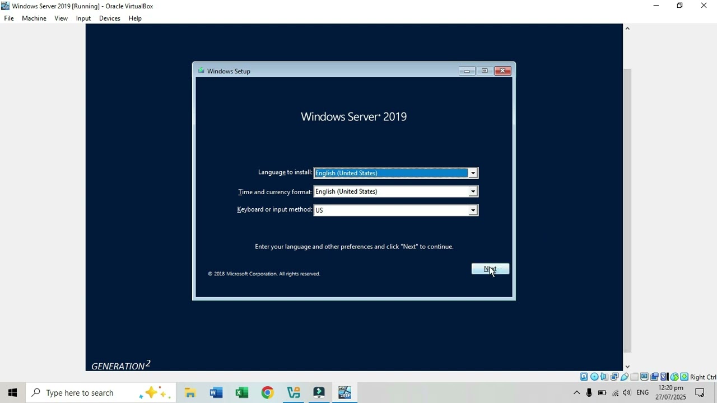The width and height of the screenshot is (717, 403).
Task: Click the VM scrollbar up arrow
Action: pyautogui.click(x=627, y=29)
